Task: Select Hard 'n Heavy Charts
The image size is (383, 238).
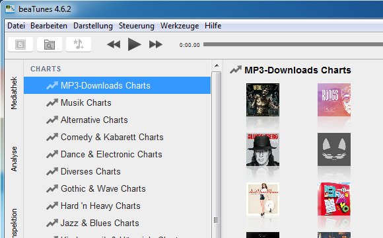Action: pyautogui.click(x=117, y=206)
